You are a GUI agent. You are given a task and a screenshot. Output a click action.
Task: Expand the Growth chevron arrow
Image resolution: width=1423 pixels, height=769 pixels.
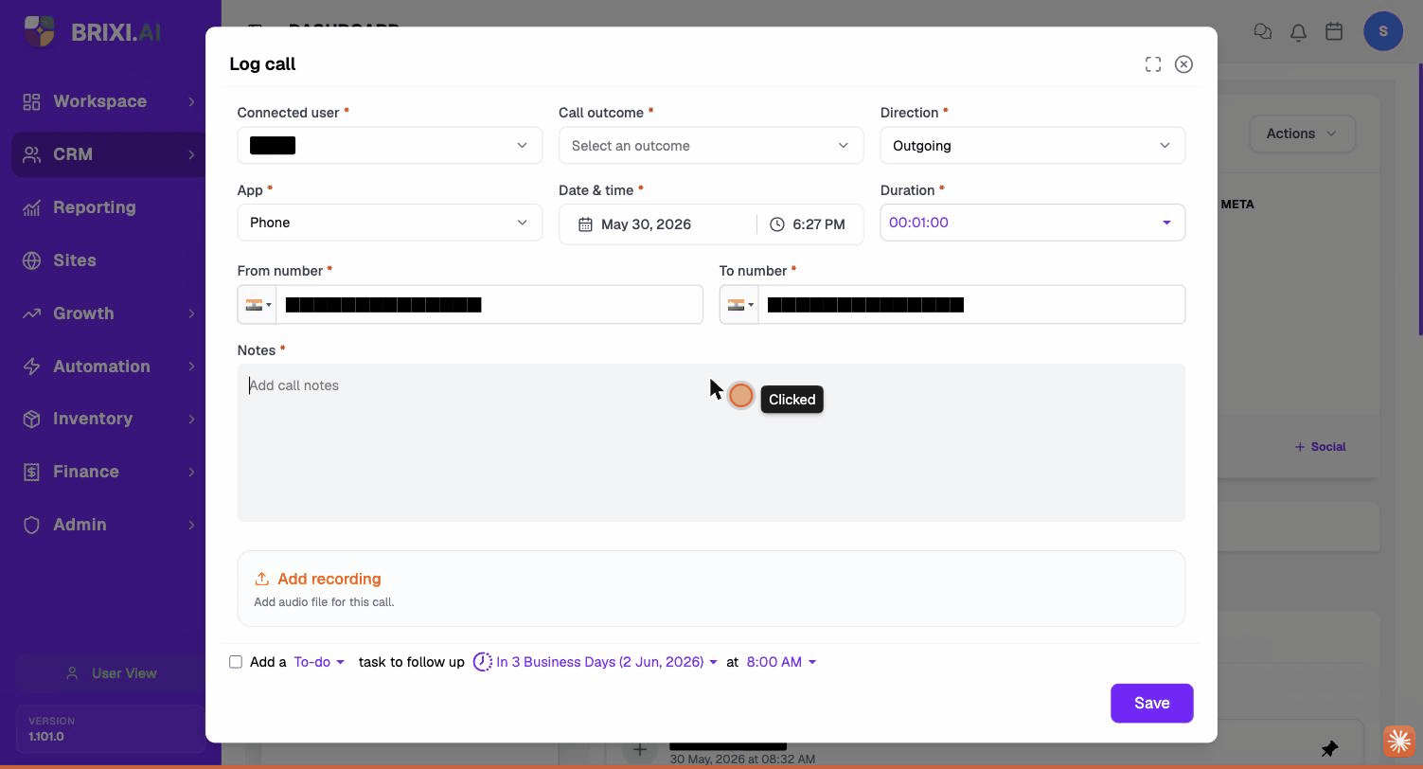click(x=191, y=313)
